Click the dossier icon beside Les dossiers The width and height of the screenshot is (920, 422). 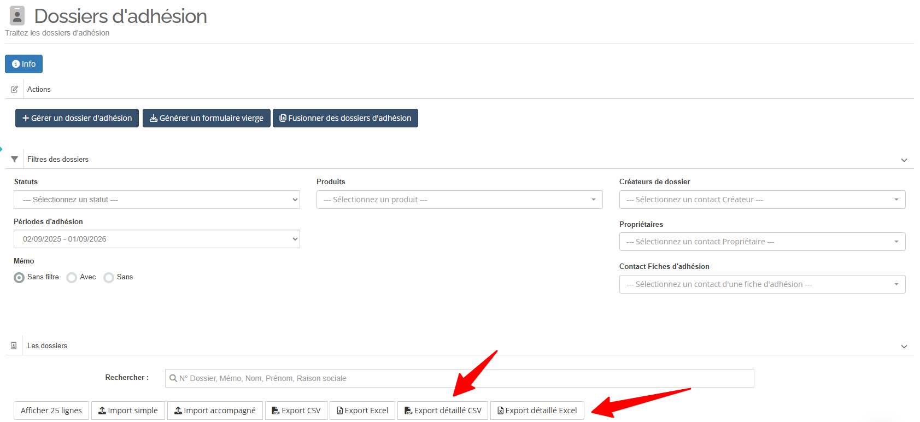click(x=14, y=345)
